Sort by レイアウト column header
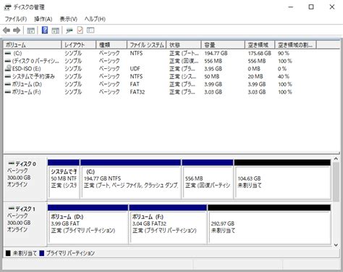Image resolution: width=343 pixels, height=272 pixels. tap(79, 45)
